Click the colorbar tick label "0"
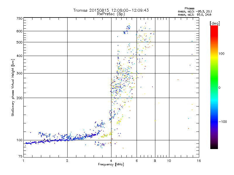 coord(219,88)
